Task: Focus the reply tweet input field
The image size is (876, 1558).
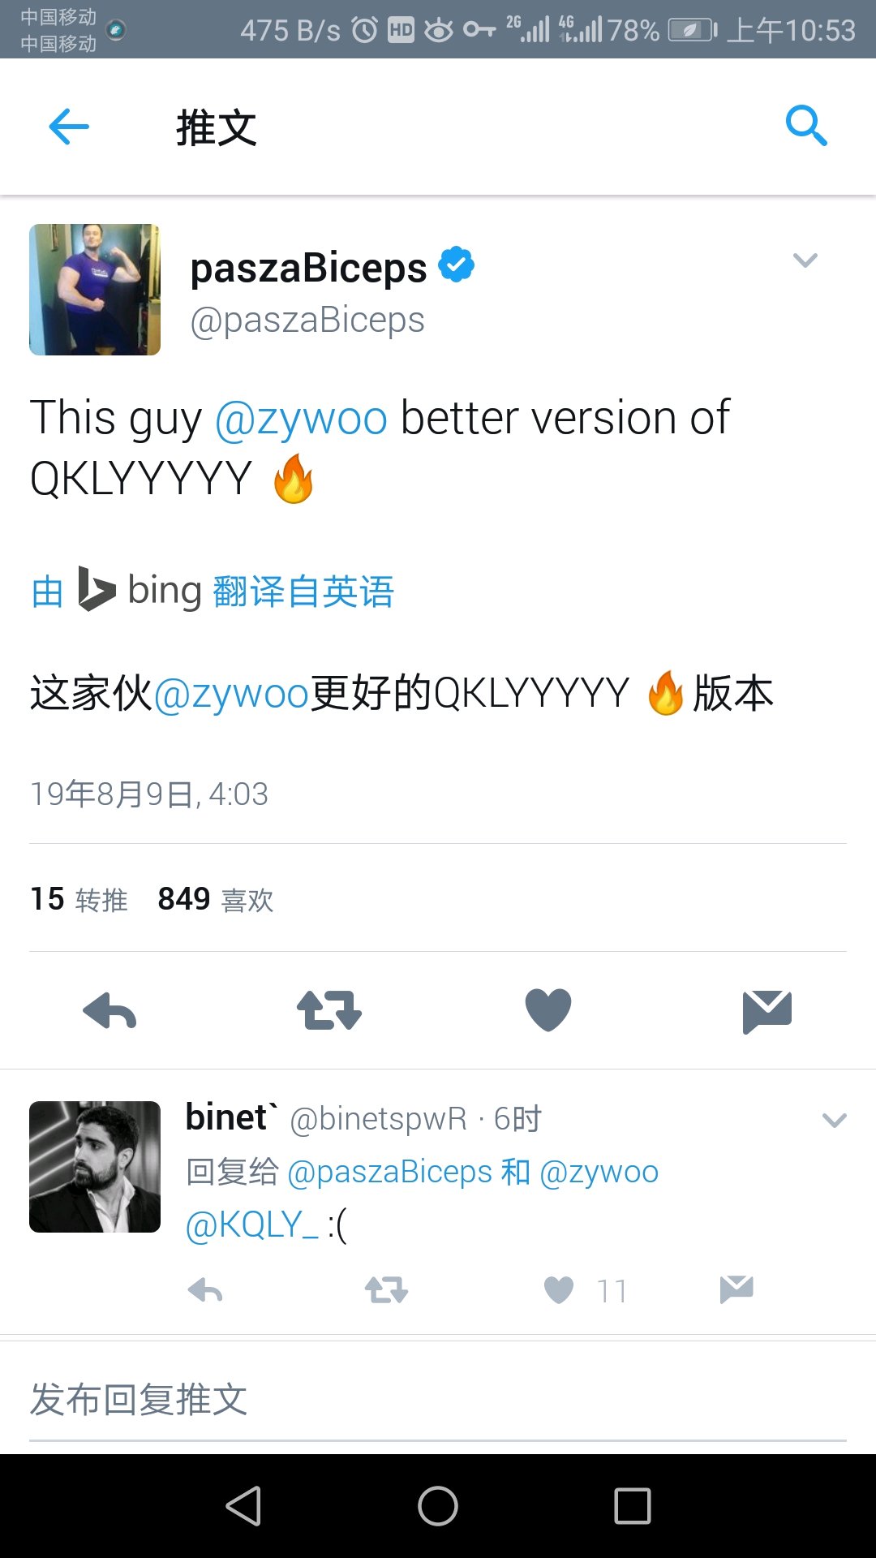Action: point(438,1401)
